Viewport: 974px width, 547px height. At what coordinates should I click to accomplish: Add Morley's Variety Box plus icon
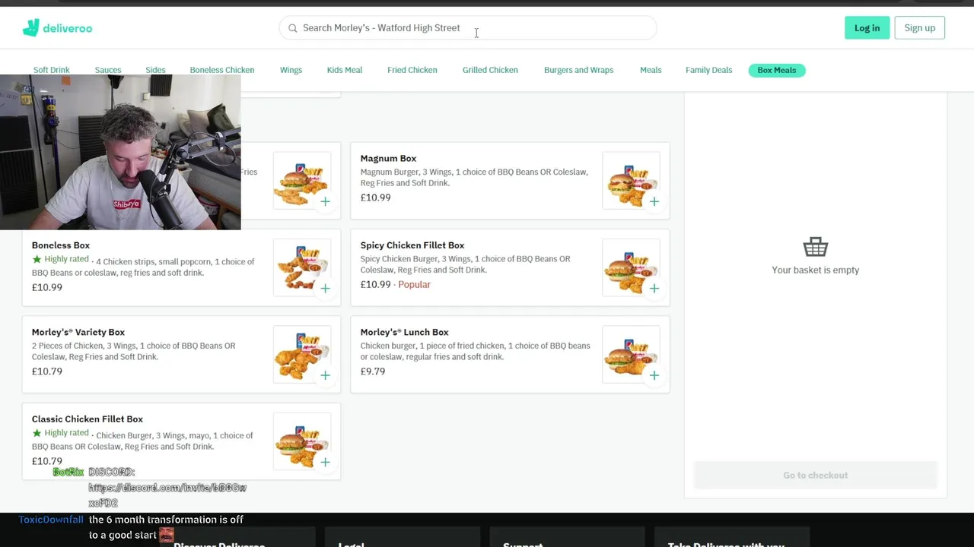pyautogui.click(x=326, y=375)
